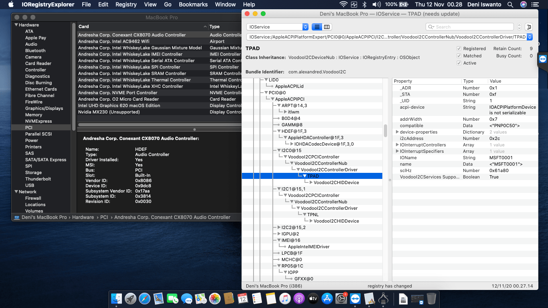Click the Card column header

[142, 26]
